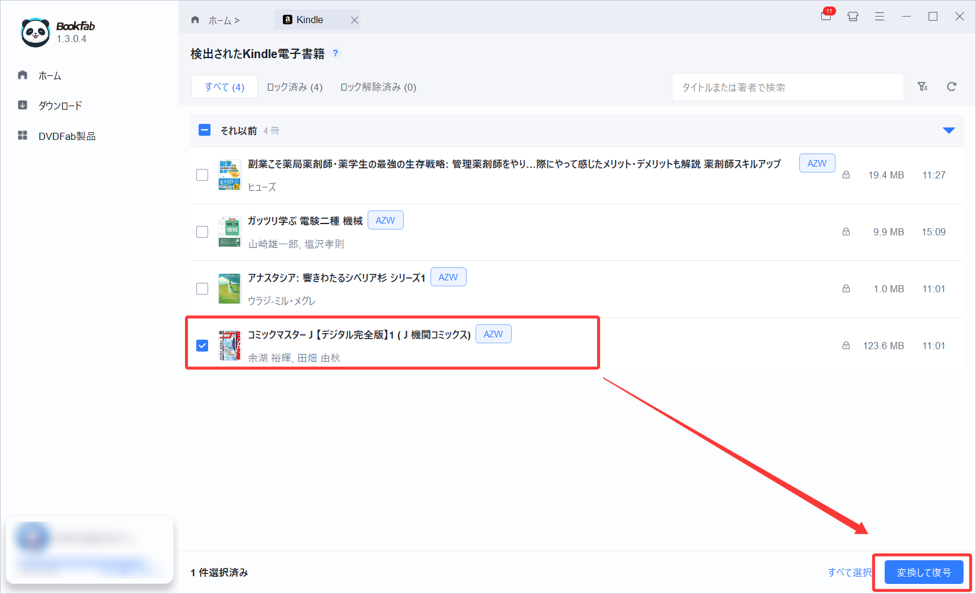Open the hamburger menu icon
This screenshot has height=594, width=976.
879,17
